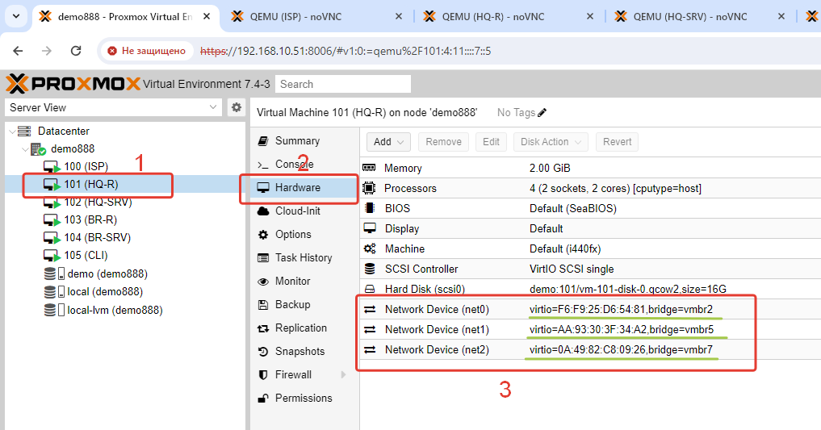The height and width of the screenshot is (430, 821).
Task: Collapse the demo888 node in the tree
Action: coord(24,149)
